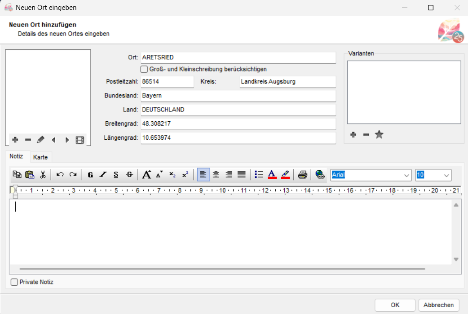Toggle italic formatting

click(103, 174)
